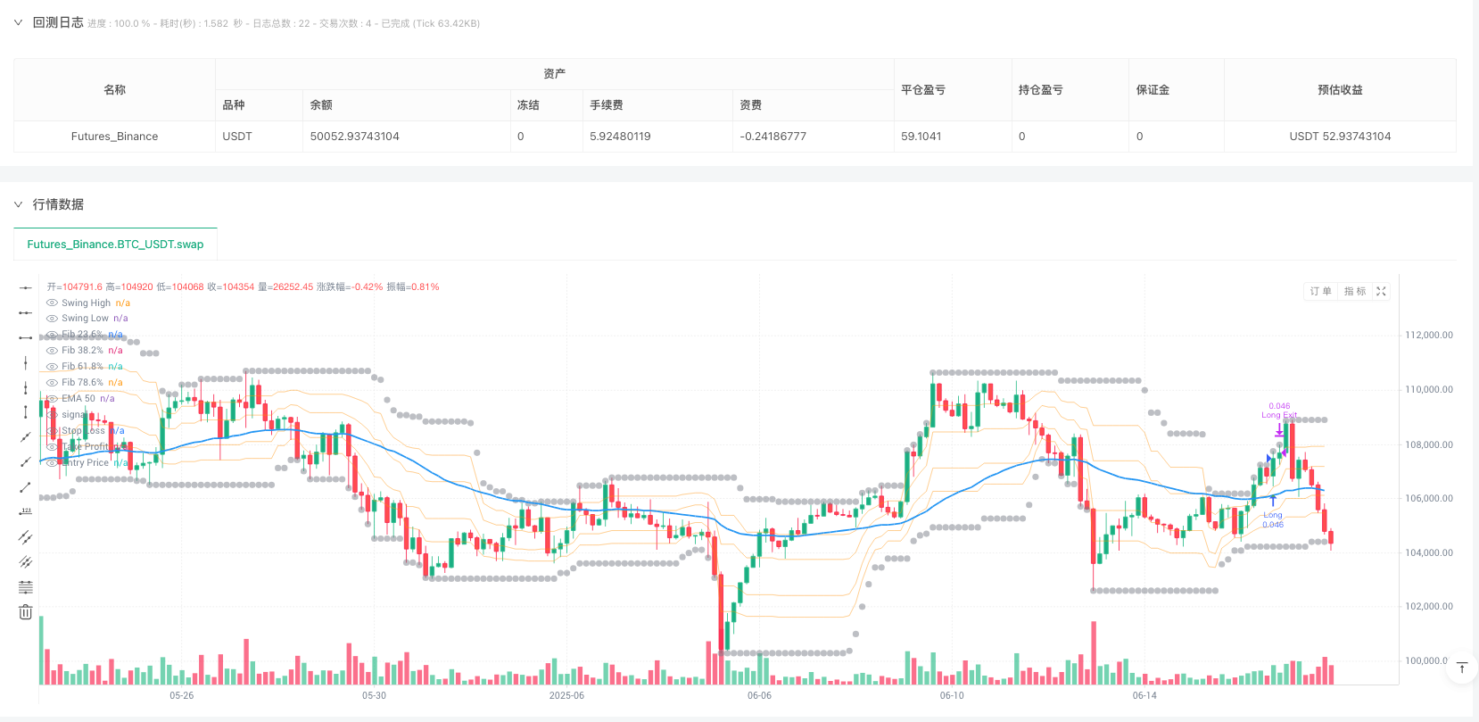Click the 订单 button
Image resolution: width=1479 pixels, height=722 pixels.
(x=1320, y=292)
